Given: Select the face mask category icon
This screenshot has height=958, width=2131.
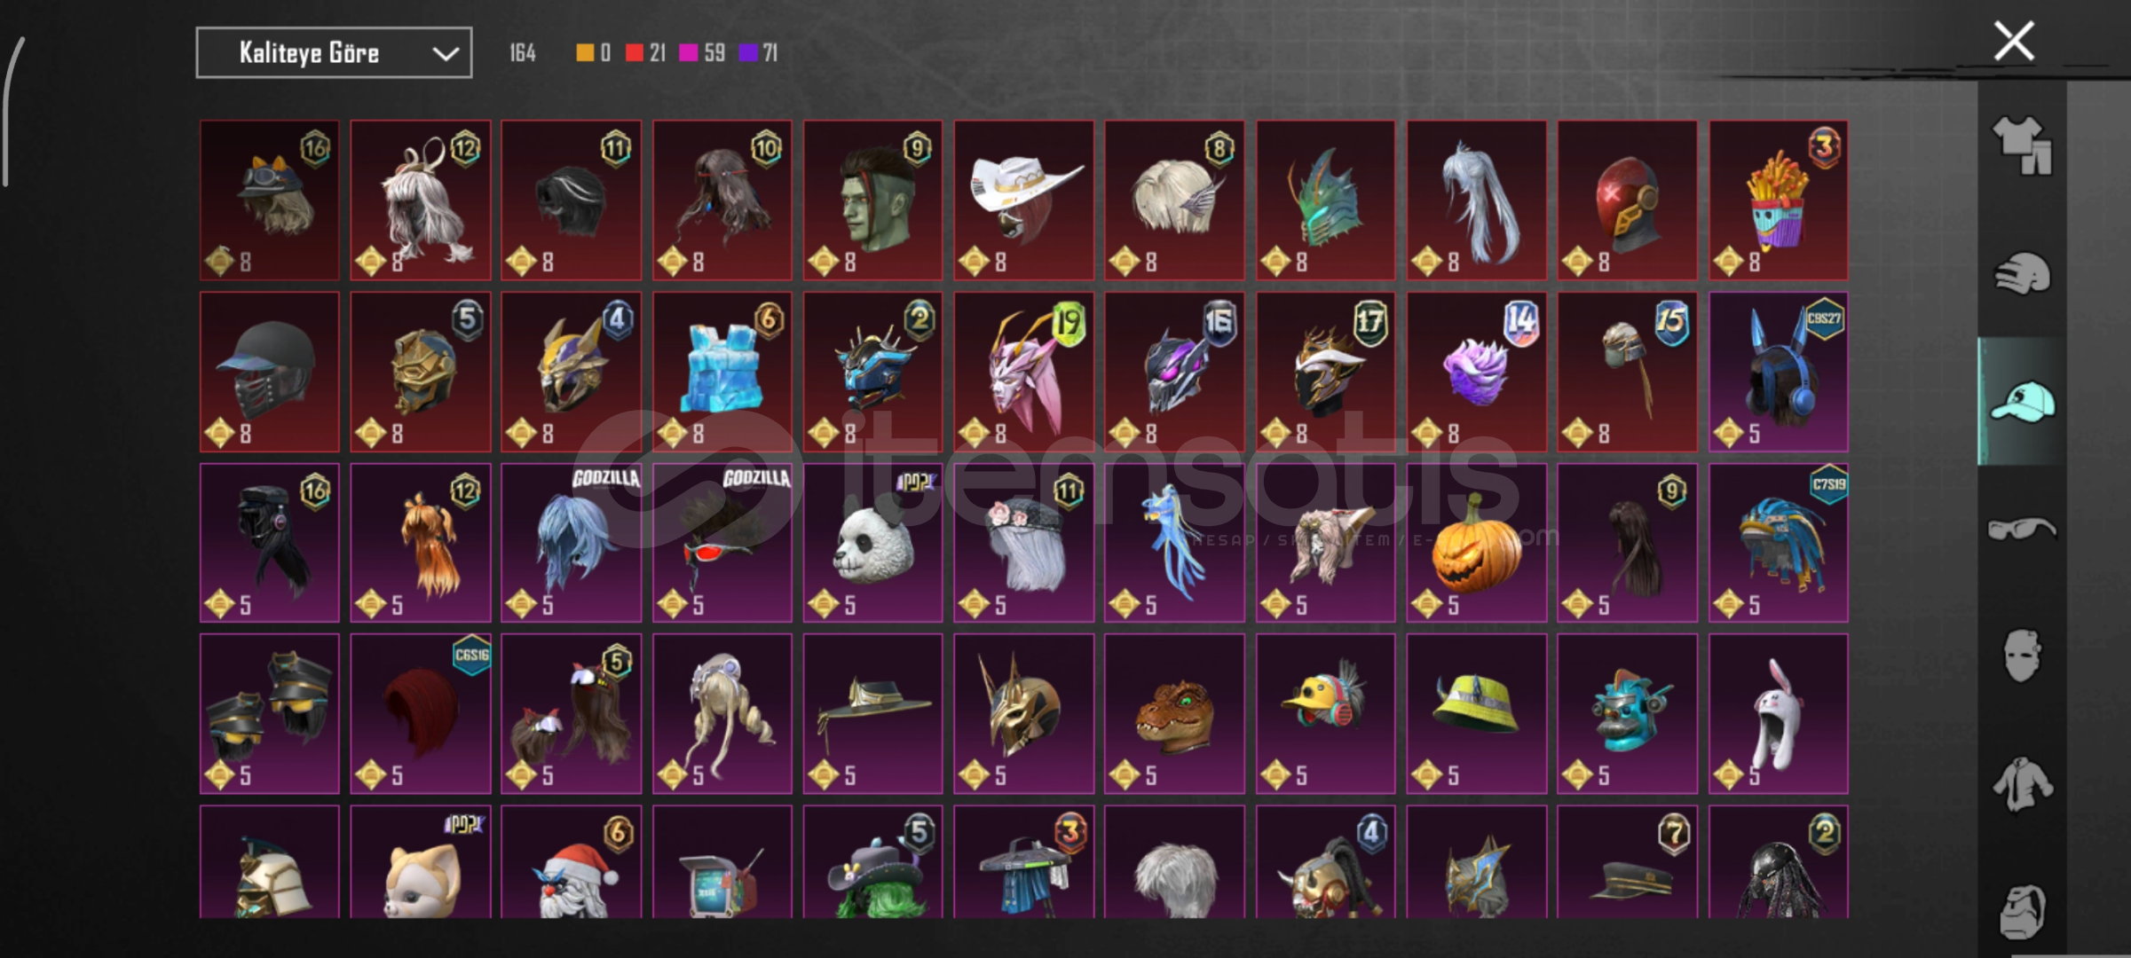Looking at the screenshot, I should click(x=2022, y=656).
